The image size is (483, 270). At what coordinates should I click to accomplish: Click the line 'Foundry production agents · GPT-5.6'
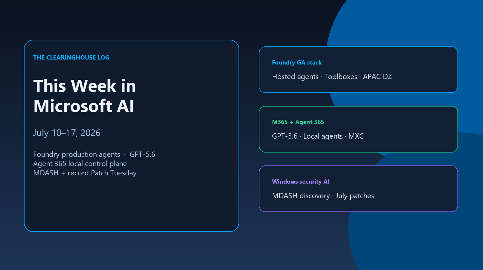click(94, 155)
